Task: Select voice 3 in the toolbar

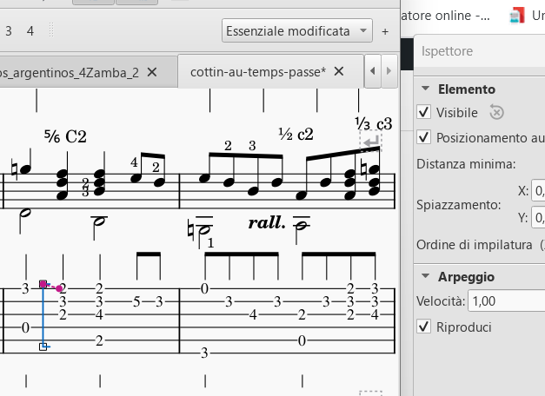Action: pos(9,31)
